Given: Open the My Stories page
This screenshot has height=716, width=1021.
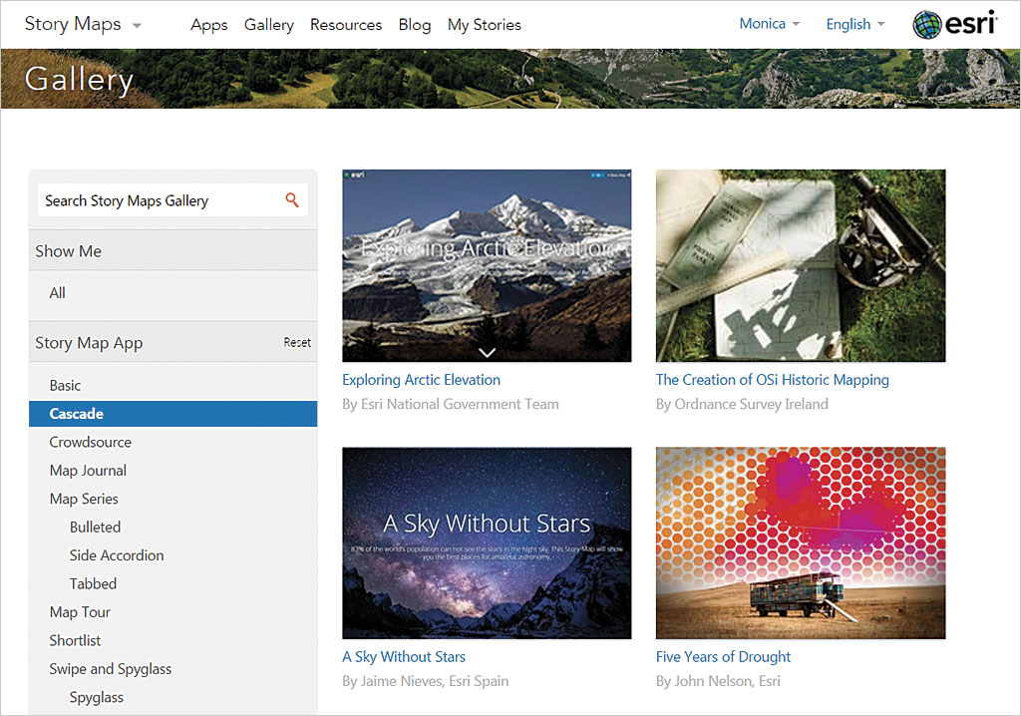Looking at the screenshot, I should 484,25.
